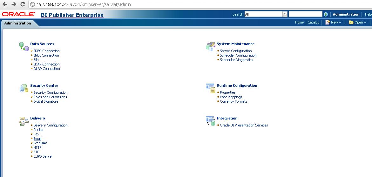Screen dimensions: 372x177
Task: Open WebDAV delivery settings
Action: [40, 143]
